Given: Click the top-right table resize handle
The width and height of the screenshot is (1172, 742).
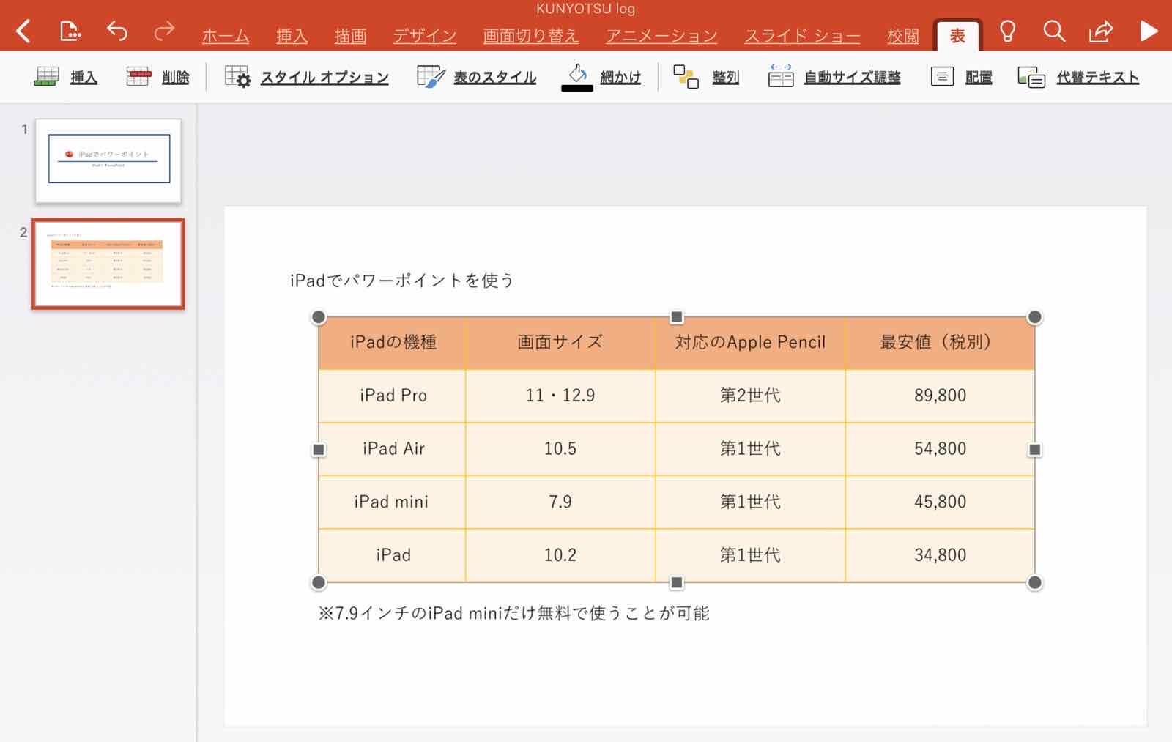Looking at the screenshot, I should click(1034, 316).
